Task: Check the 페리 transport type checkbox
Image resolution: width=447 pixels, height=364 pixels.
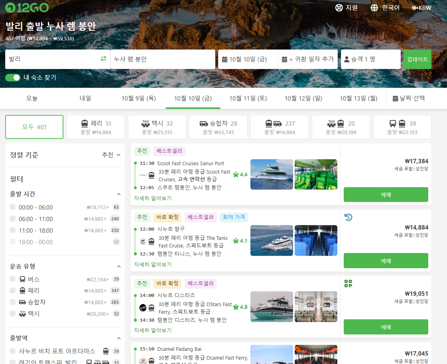Action: pyautogui.click(x=12, y=291)
